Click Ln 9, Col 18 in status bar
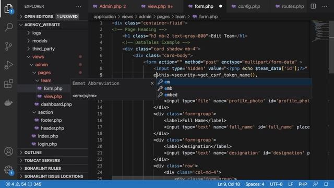 [229, 184]
